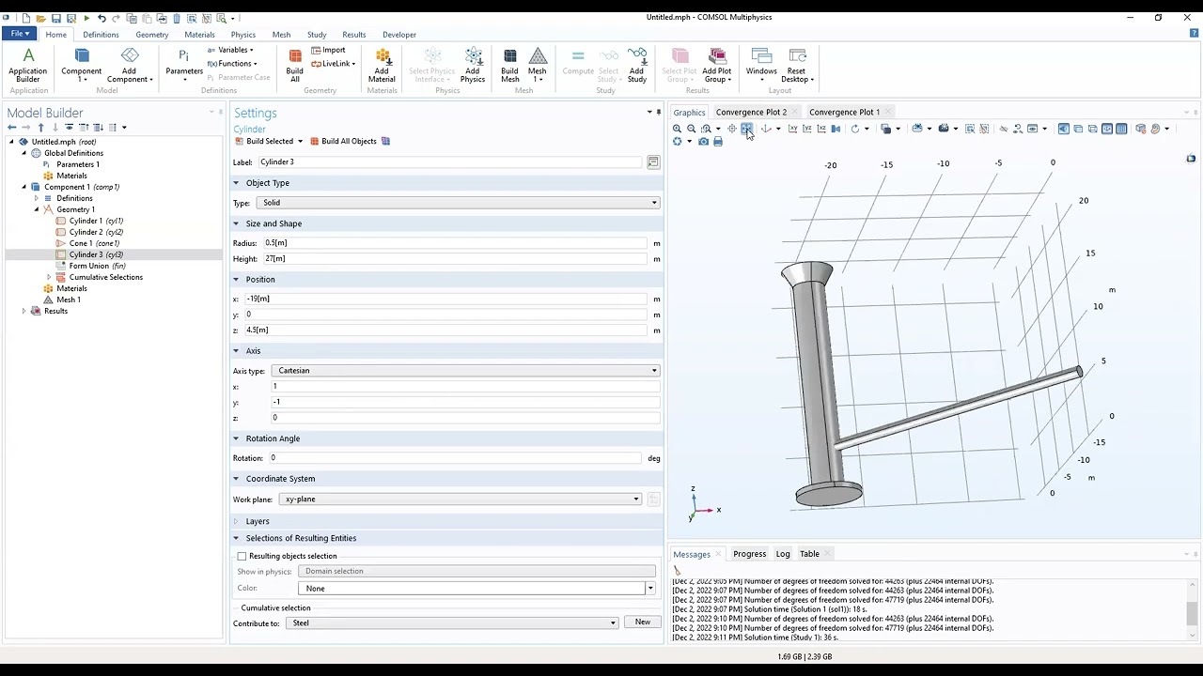Click the print graphics icon
This screenshot has width=1203, height=676.
click(x=718, y=142)
